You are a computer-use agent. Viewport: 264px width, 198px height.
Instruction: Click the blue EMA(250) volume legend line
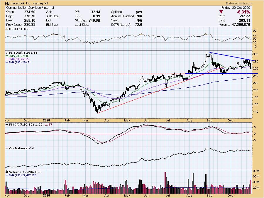[x=7, y=175]
